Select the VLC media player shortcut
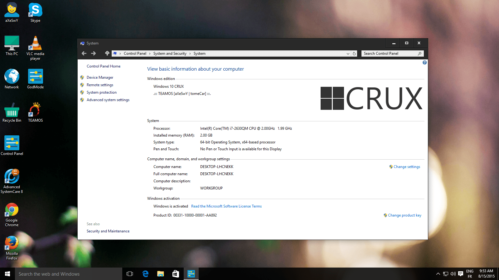499x280 pixels. click(x=35, y=48)
